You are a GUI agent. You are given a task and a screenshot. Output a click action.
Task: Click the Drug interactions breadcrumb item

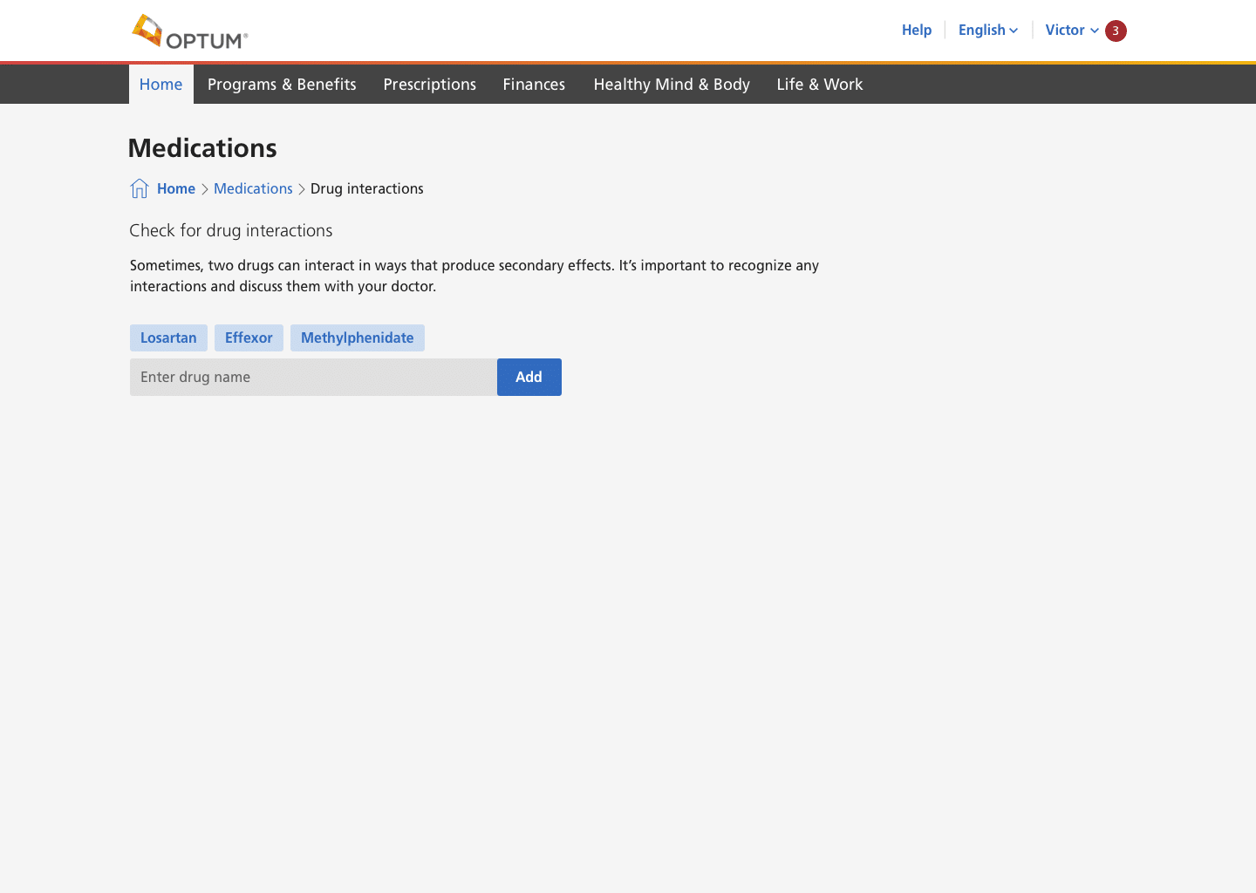pos(366,188)
